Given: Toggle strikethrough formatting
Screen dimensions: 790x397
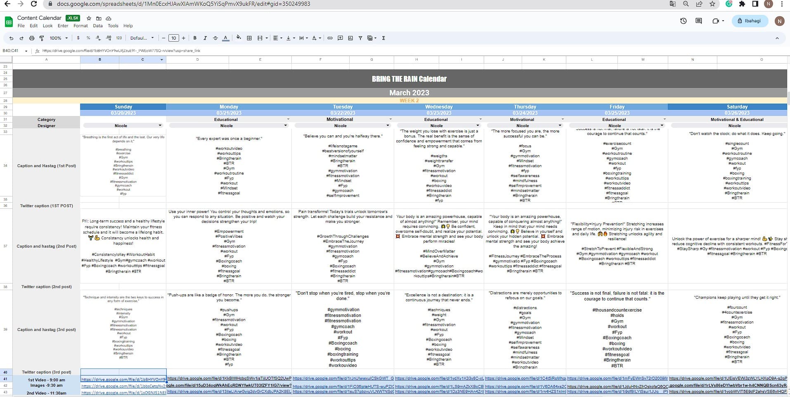Looking at the screenshot, I should [x=215, y=38].
